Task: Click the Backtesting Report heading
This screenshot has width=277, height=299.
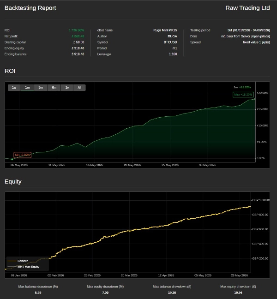Action: 30,8
